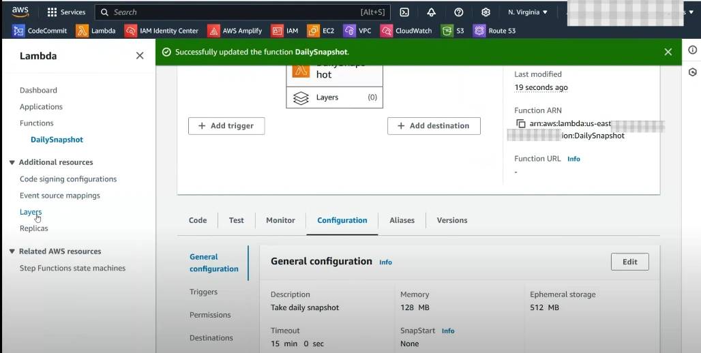701x353 pixels.
Task: Expand the N. Virginia region dropdown
Action: (x=528, y=12)
